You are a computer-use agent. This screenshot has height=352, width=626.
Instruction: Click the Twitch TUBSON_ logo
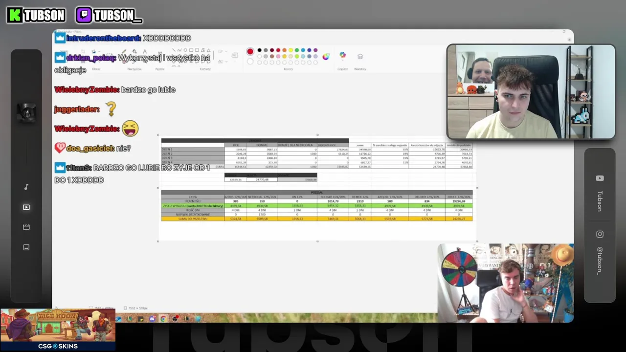point(109,15)
